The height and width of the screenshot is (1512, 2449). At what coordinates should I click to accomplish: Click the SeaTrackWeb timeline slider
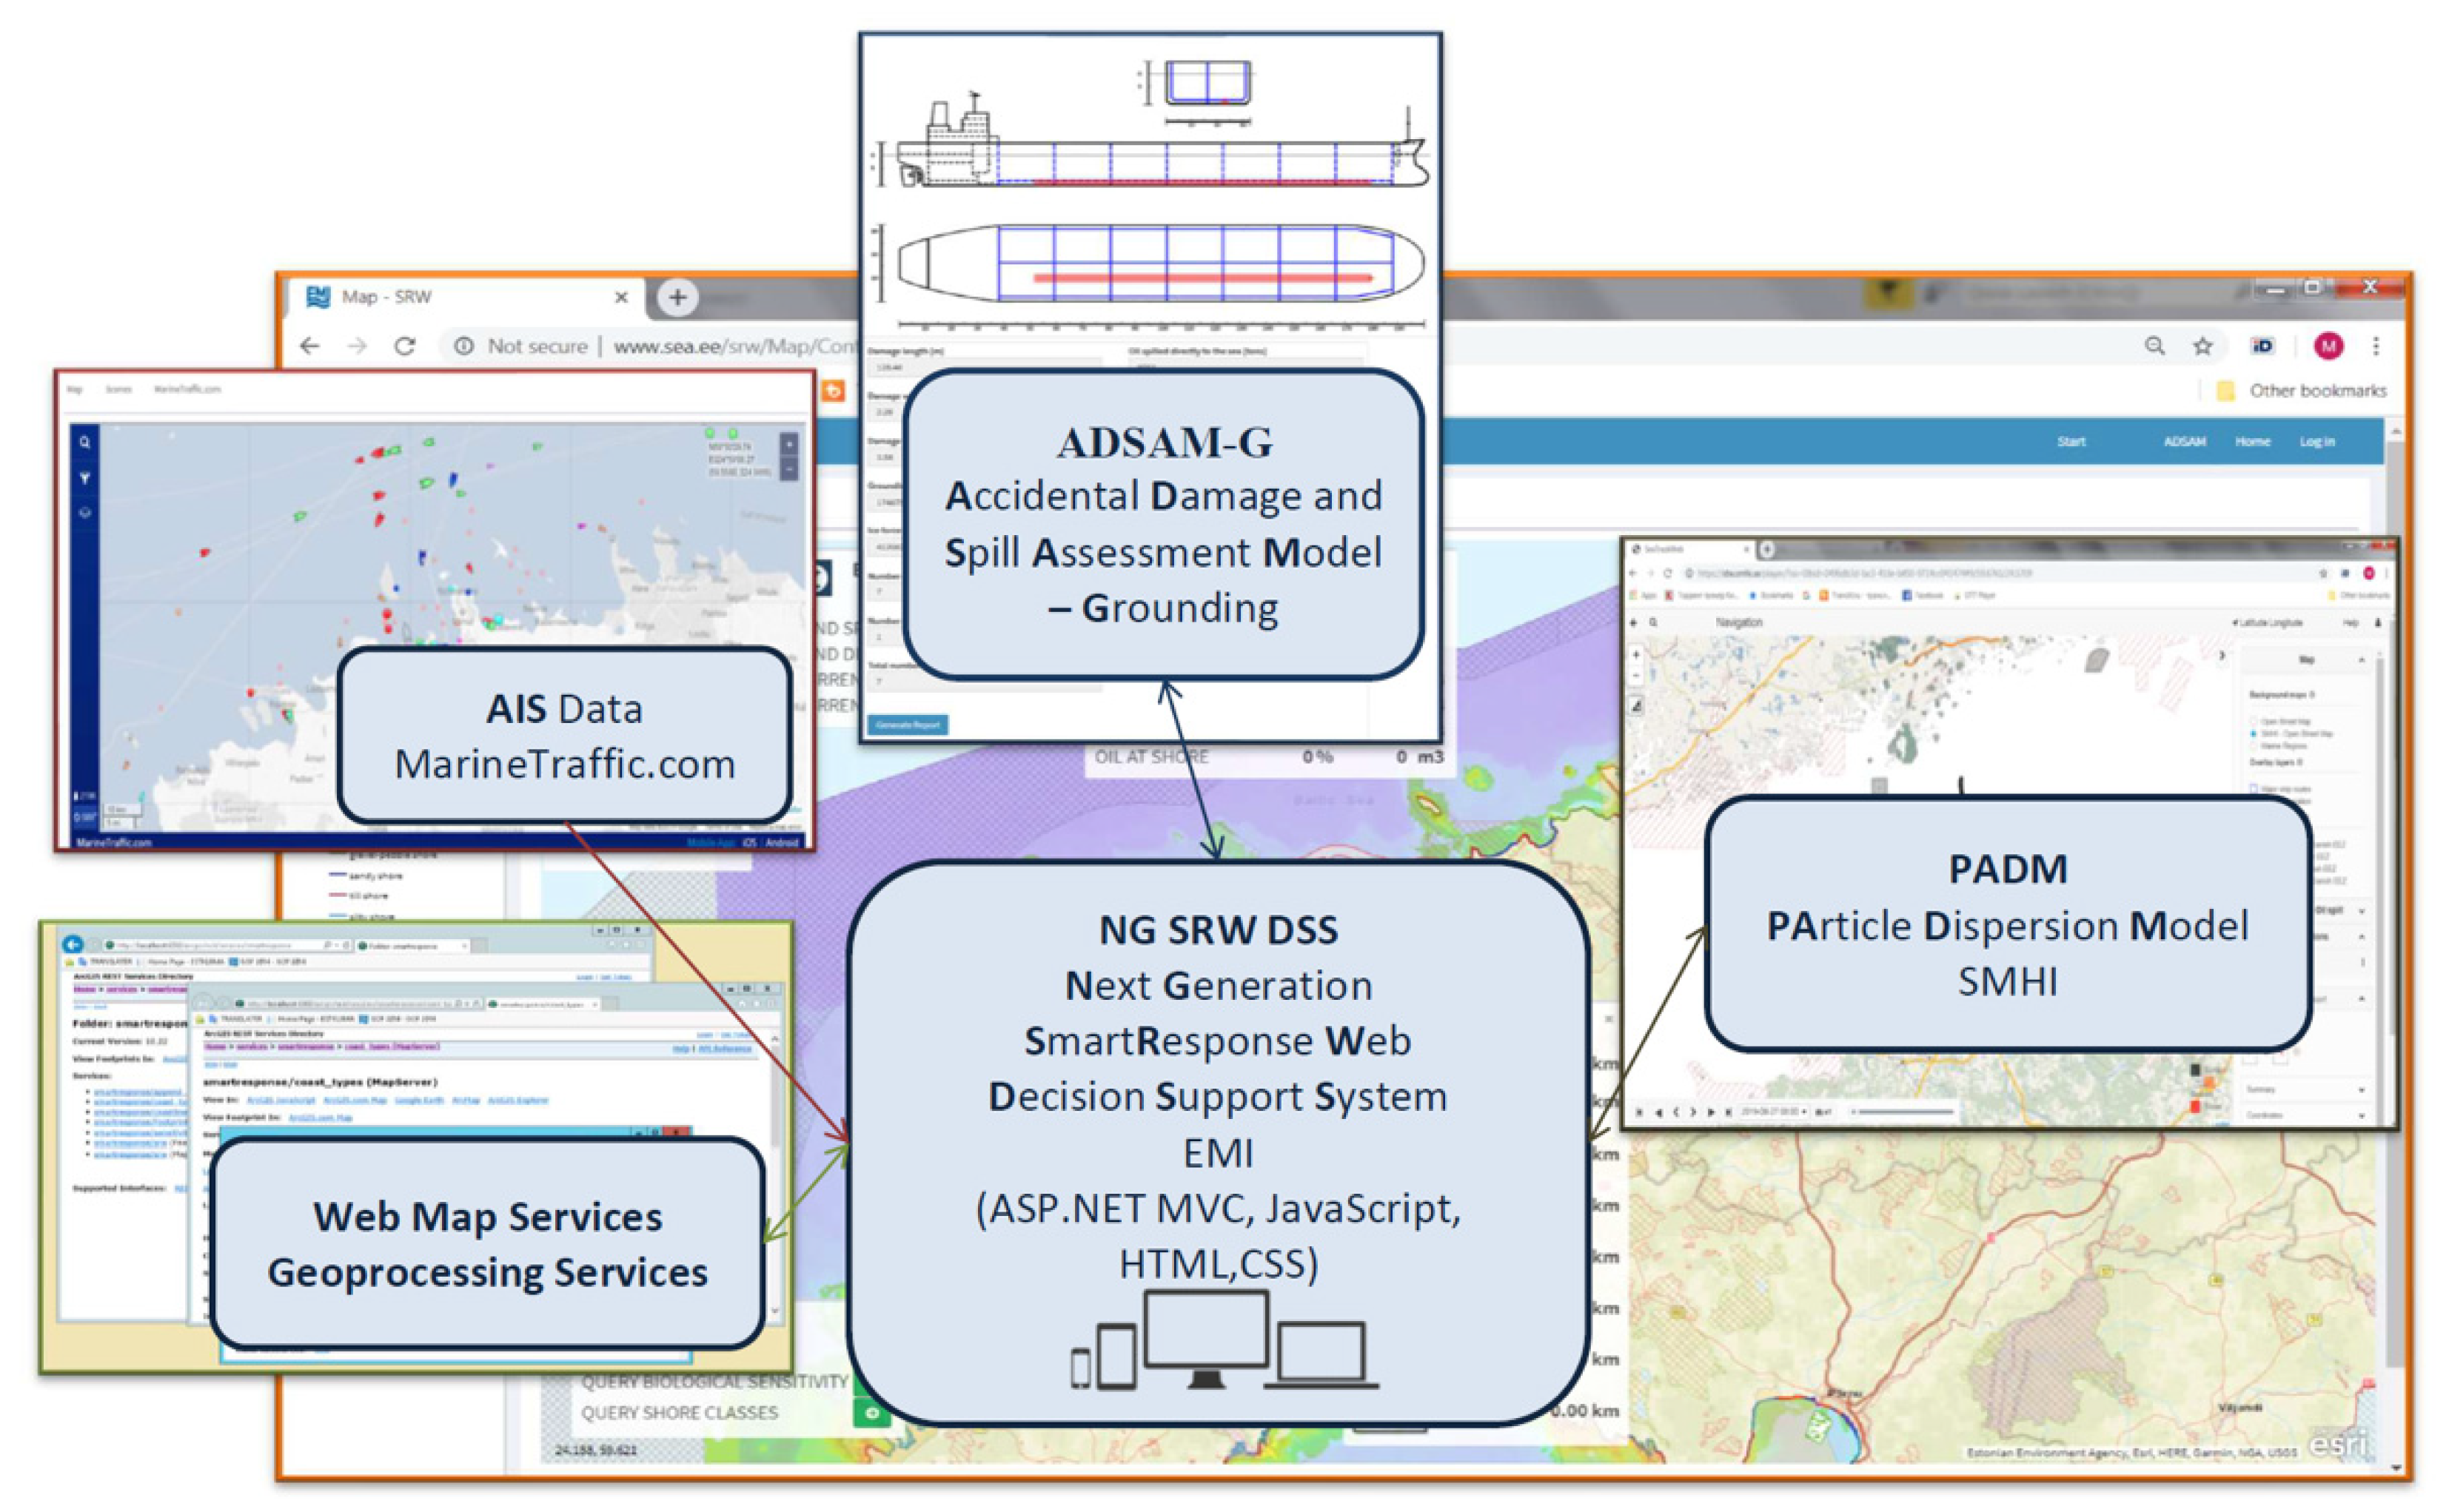pyautogui.click(x=1905, y=1111)
